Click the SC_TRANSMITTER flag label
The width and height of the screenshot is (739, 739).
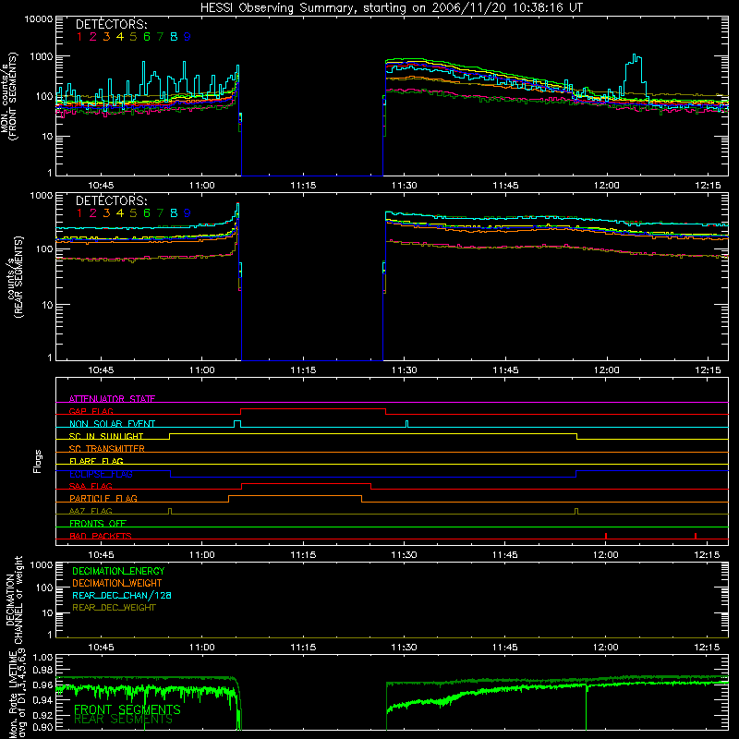point(107,449)
